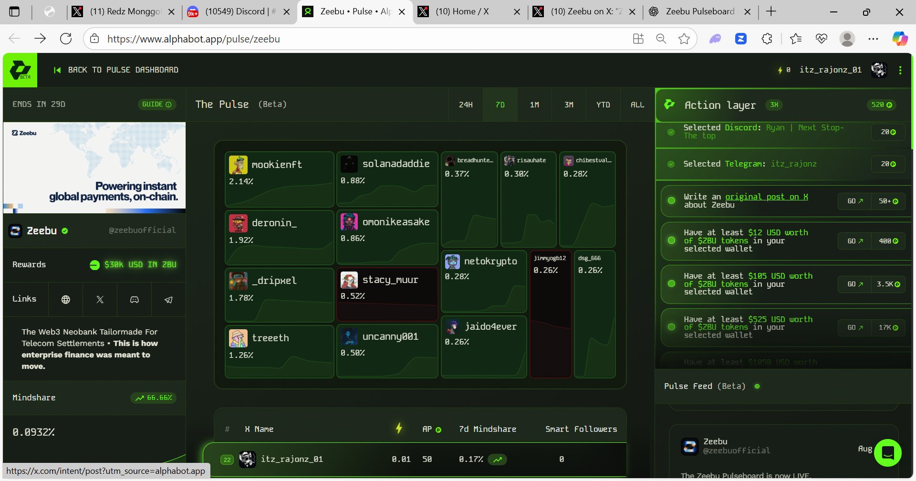Go back to Pulse Dashboard
Image resolution: width=916 pixels, height=481 pixels.
point(116,70)
